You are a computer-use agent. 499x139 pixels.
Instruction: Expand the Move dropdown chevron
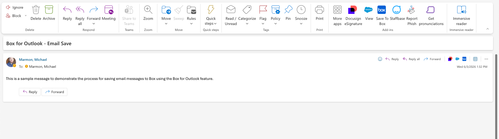point(166,24)
